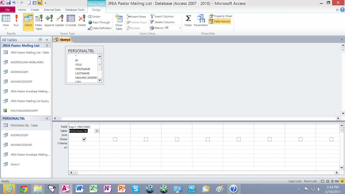345x194 pixels.
Task: Open the Property Sheet
Action: click(221, 16)
